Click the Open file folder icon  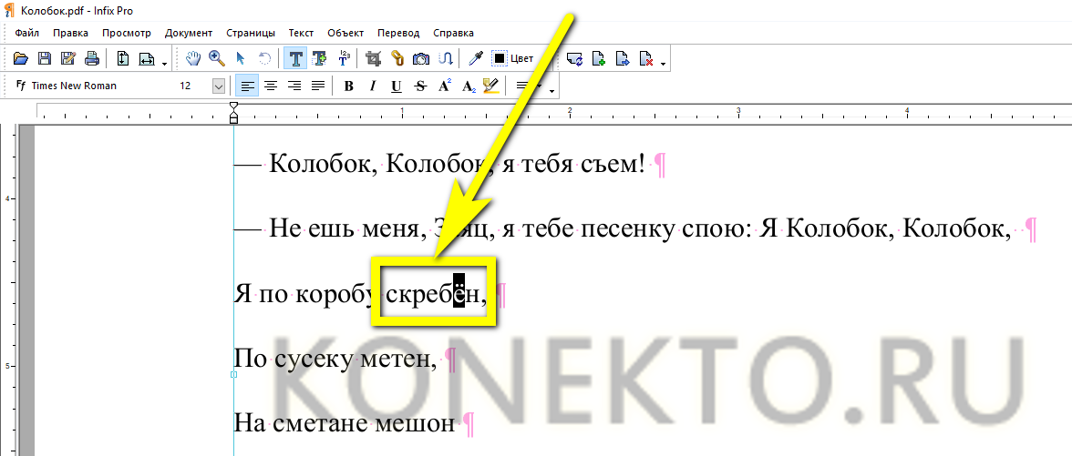click(22, 59)
